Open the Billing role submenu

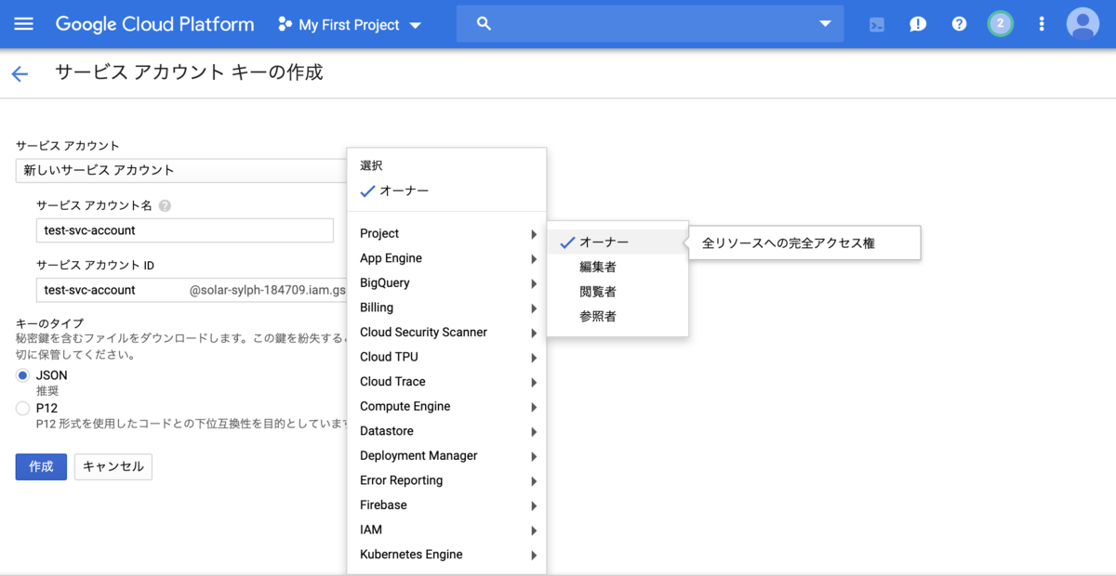click(446, 308)
